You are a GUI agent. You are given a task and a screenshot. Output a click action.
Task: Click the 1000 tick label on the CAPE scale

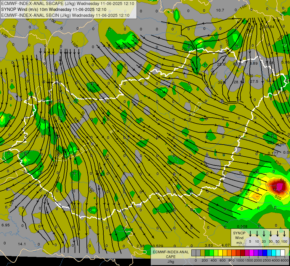tap(240, 260)
